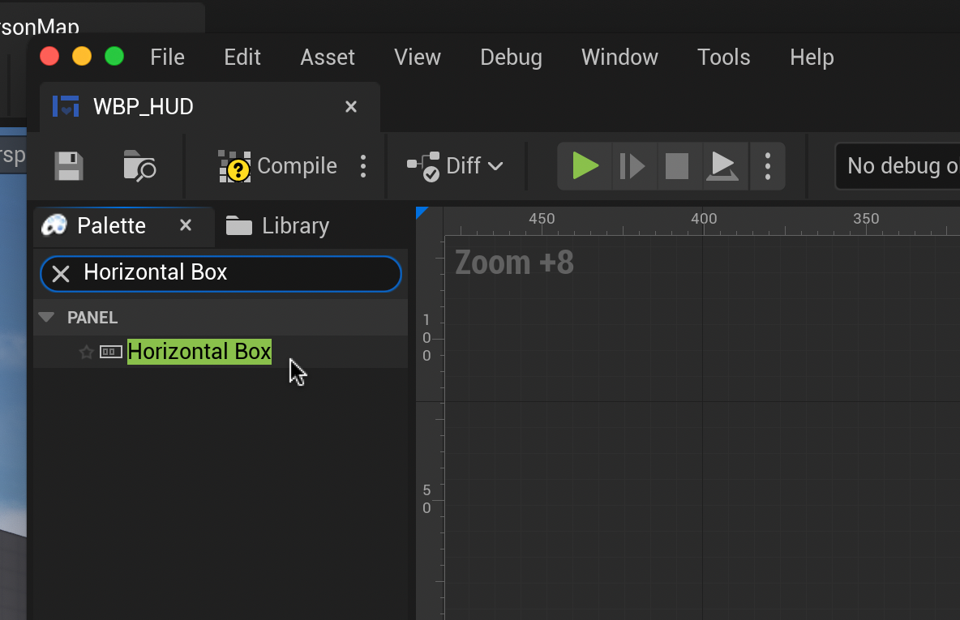960x620 pixels.
Task: Click the Save asset floppy disk icon
Action: pyautogui.click(x=69, y=166)
